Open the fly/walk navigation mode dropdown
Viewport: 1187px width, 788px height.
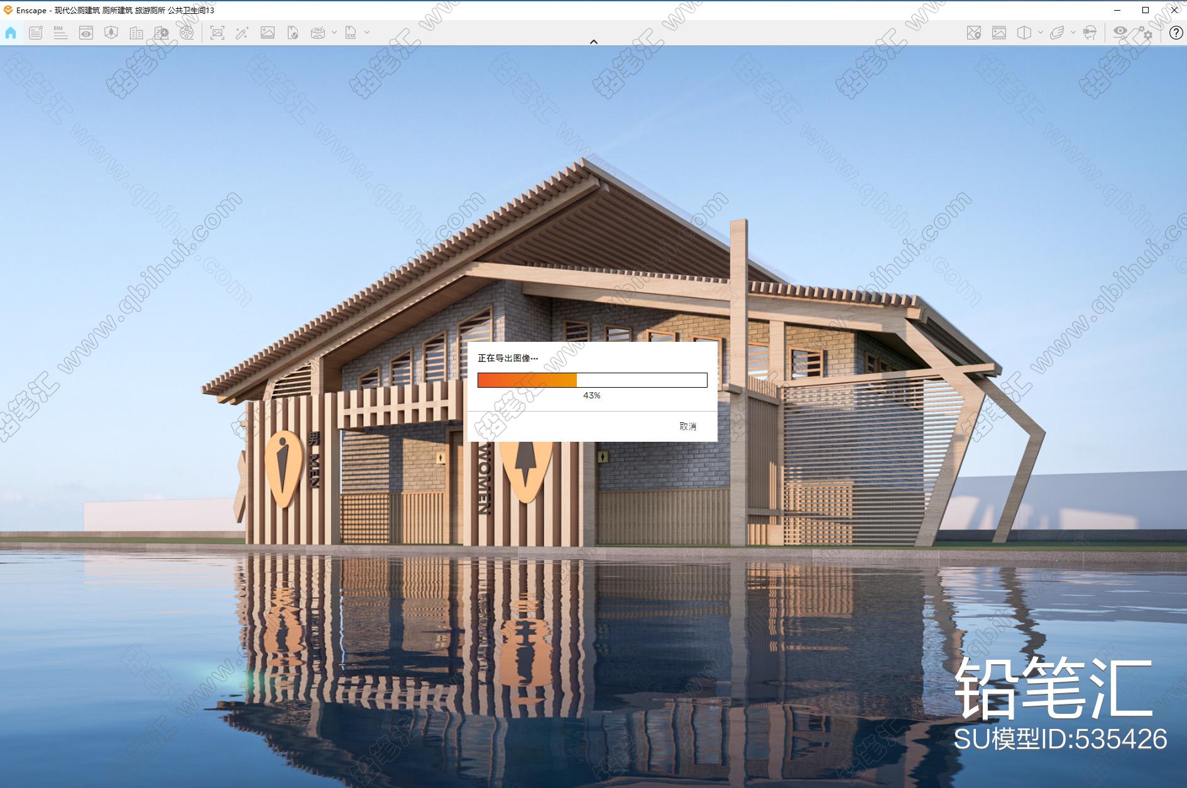1073,33
